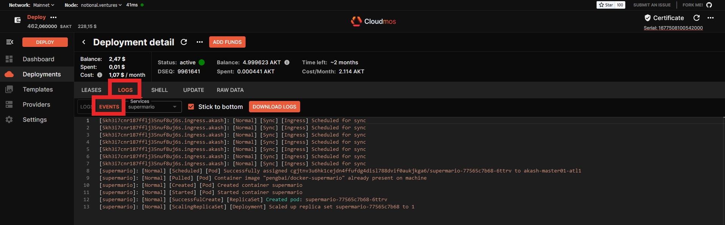The height and width of the screenshot is (225, 725).
Task: Click the info icon next to Cost
Action: (100, 75)
